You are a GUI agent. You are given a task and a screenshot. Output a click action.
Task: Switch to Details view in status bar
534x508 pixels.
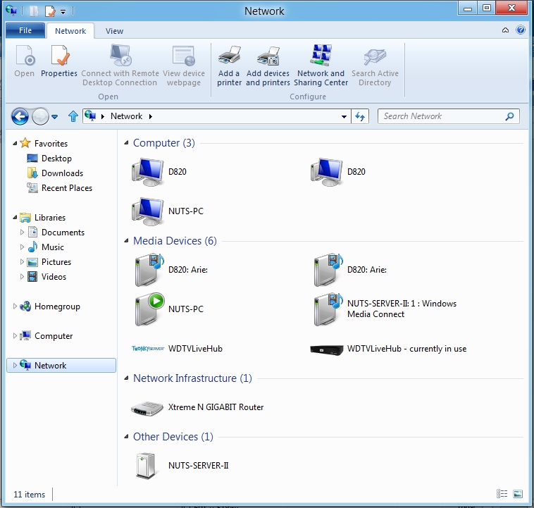coord(502,494)
